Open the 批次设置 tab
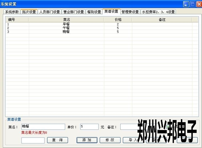Viewport: 202px width, 148px height. pos(29,12)
